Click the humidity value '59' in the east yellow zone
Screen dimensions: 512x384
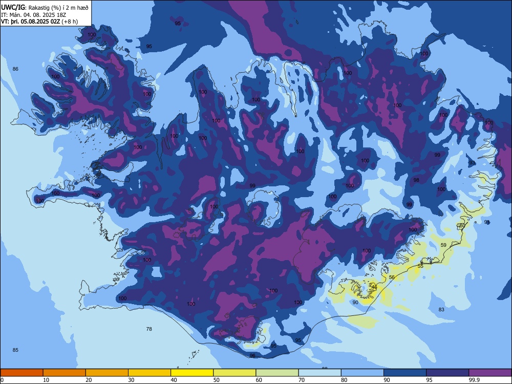(x=443, y=245)
